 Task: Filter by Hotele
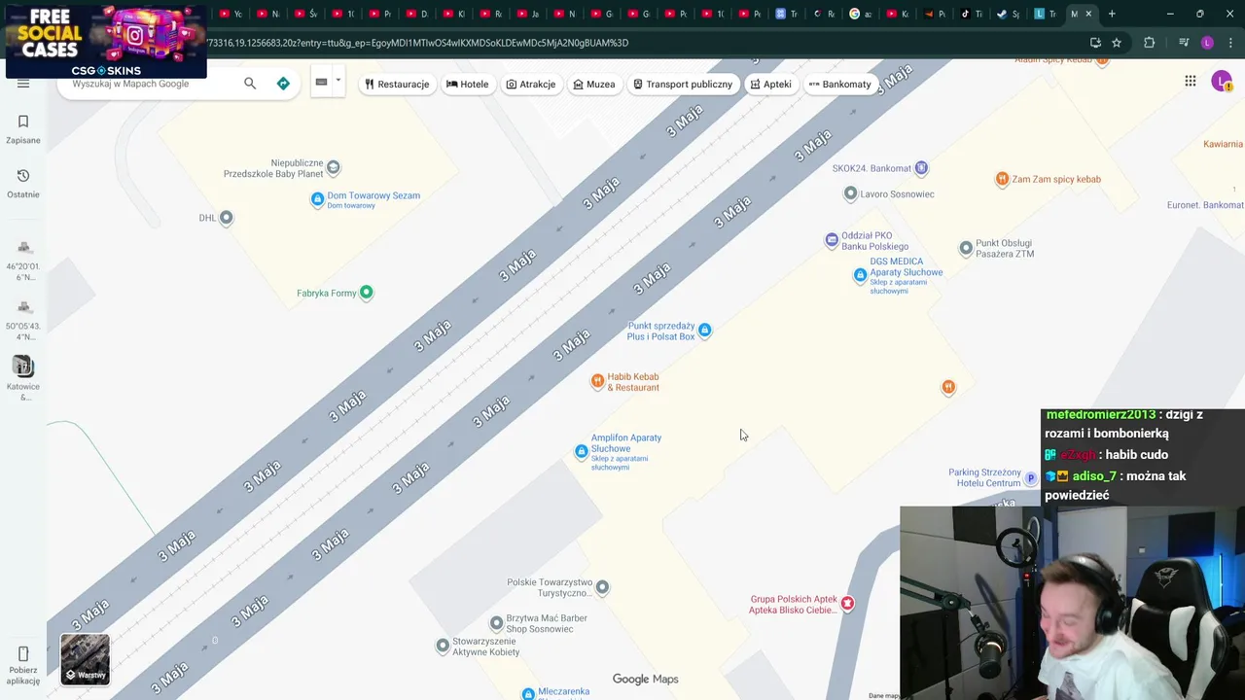click(468, 85)
